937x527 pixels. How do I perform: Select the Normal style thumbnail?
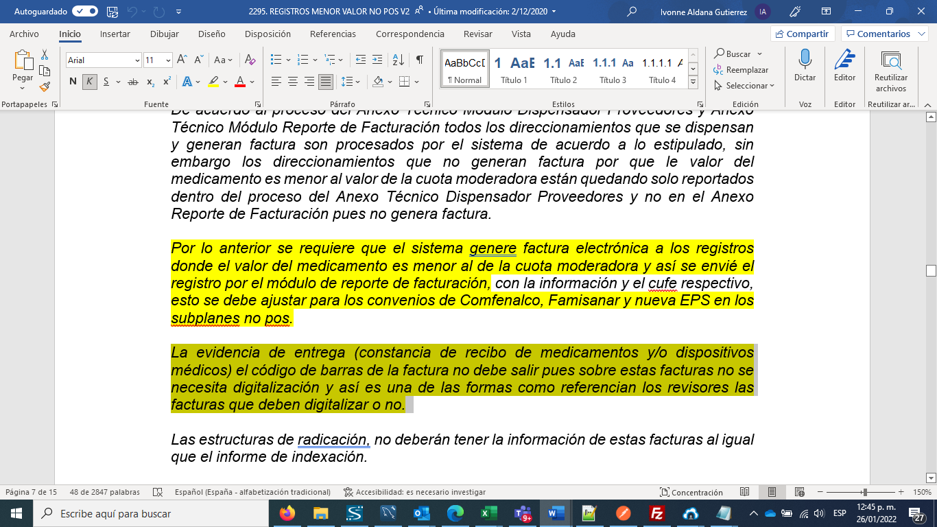point(464,69)
